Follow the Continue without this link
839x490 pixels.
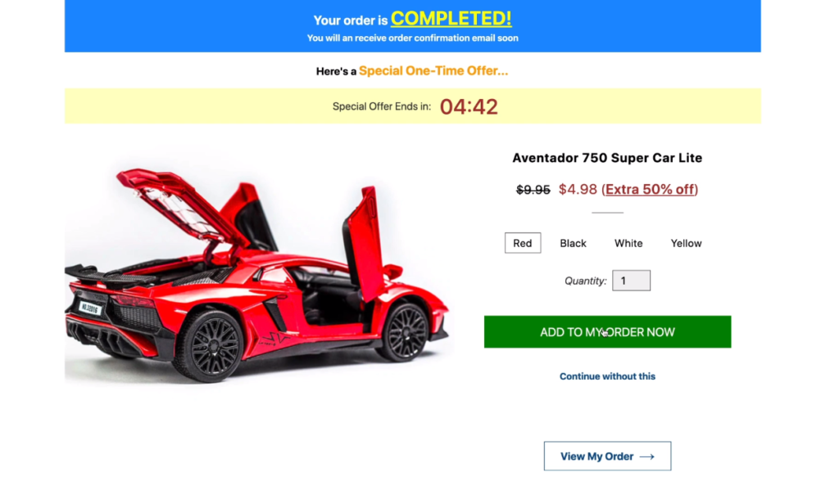[x=607, y=376]
